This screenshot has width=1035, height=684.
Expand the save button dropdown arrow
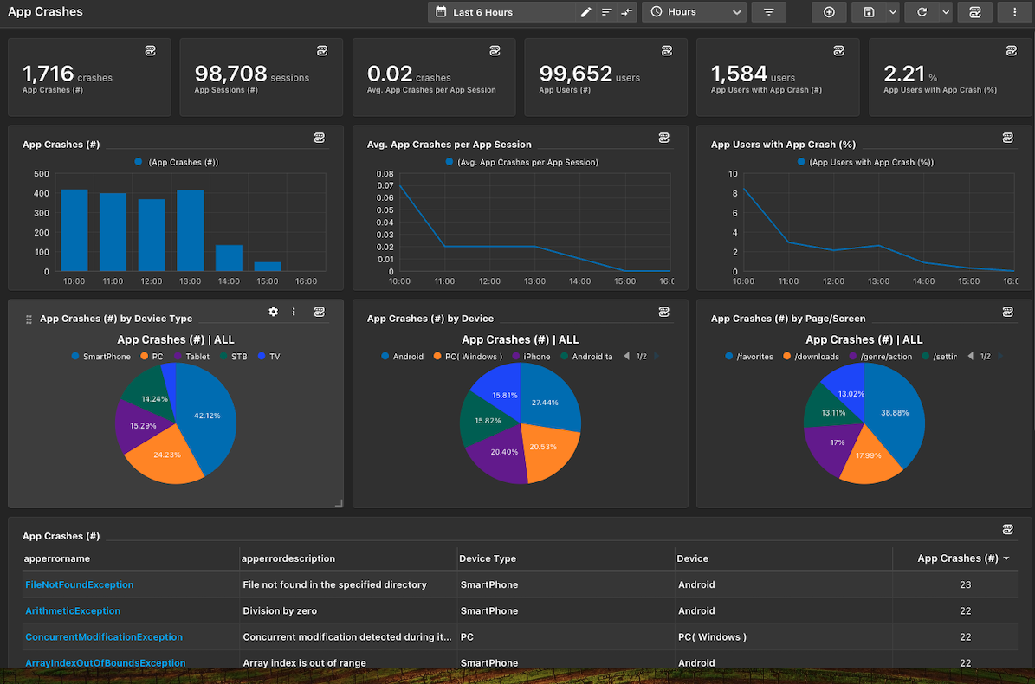click(892, 12)
